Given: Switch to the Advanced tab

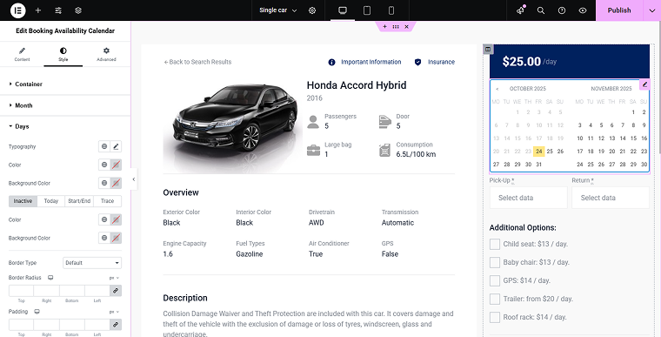Looking at the screenshot, I should pos(106,55).
